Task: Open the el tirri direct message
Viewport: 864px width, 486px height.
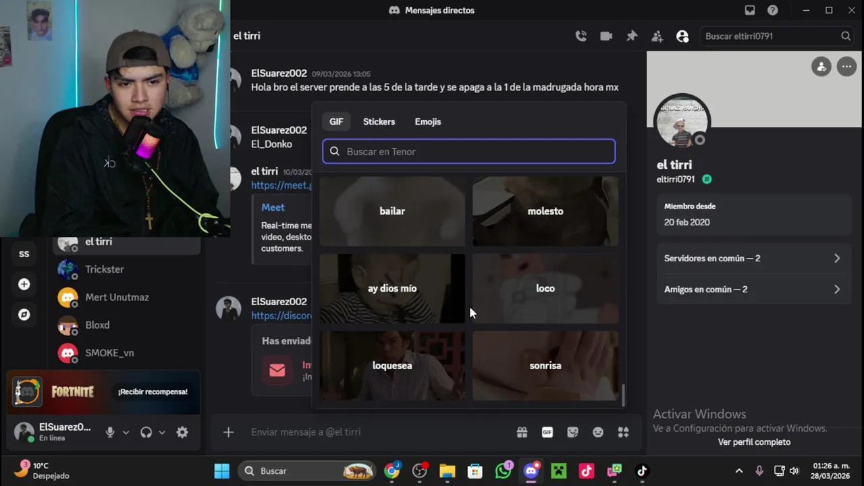Action: tap(127, 242)
